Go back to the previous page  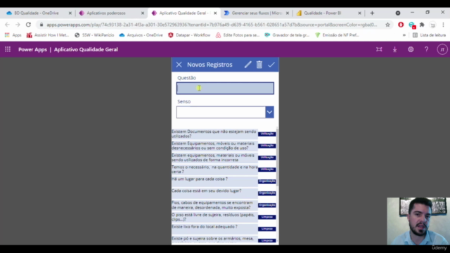(8, 25)
